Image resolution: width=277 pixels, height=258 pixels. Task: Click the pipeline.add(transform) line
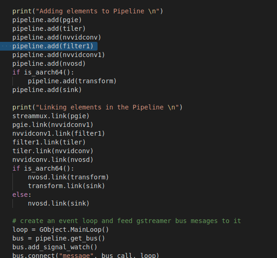[72, 81]
